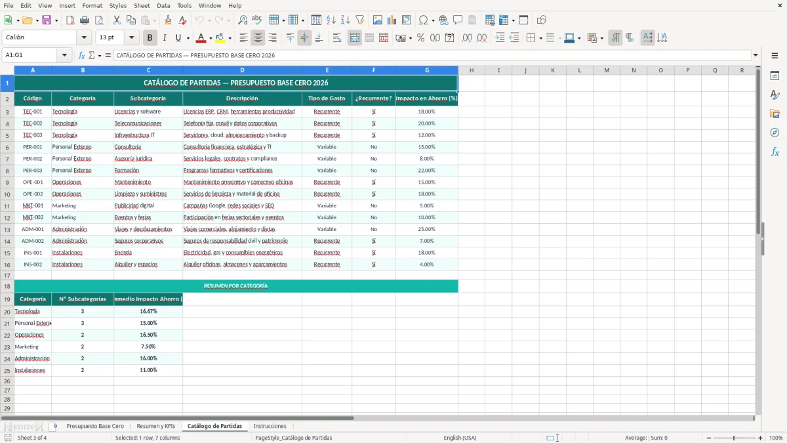Open the Sheet menu
Screen dimensions: 787x443
pos(142,5)
